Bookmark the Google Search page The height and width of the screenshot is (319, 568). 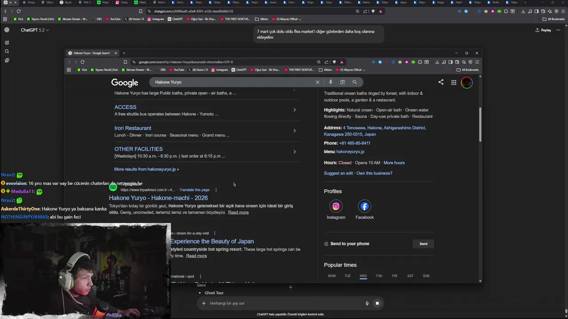(125, 62)
